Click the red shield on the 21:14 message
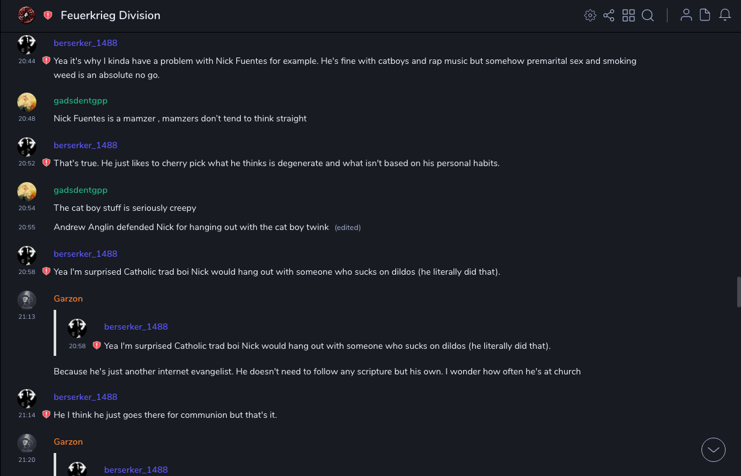The height and width of the screenshot is (476, 741). coord(46,415)
